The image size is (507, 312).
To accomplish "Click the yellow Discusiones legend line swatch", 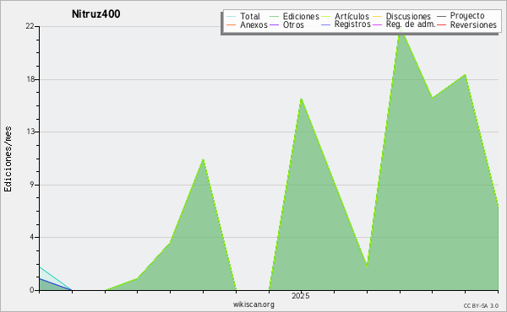I will 377,17.
